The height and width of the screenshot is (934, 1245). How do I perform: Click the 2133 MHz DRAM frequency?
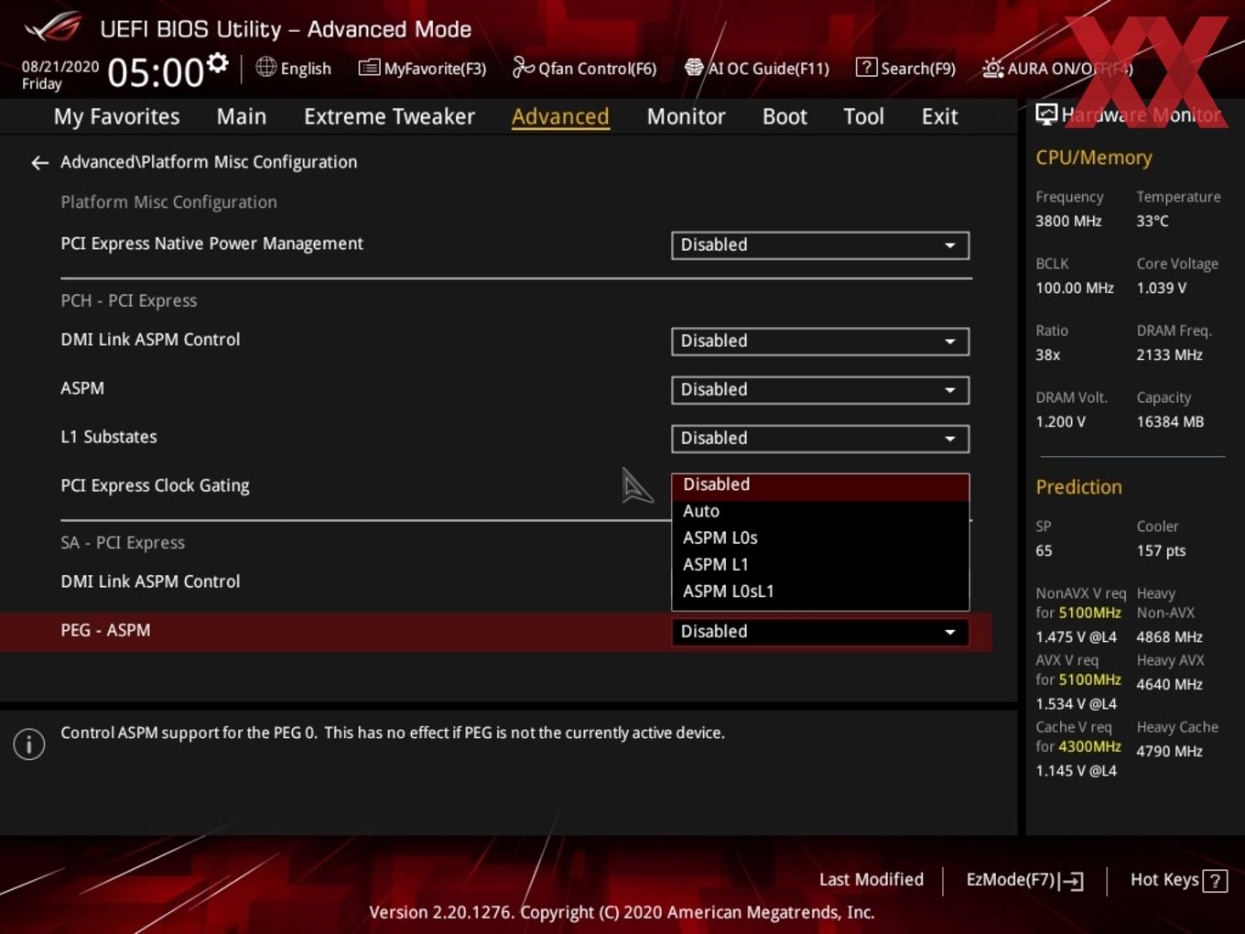point(1169,355)
